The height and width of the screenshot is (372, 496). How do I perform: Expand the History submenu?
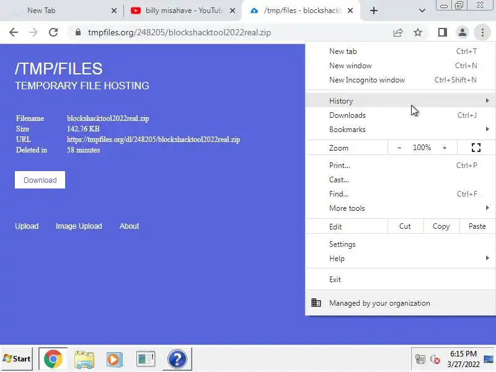point(400,100)
